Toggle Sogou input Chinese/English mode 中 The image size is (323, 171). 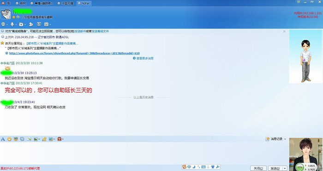click(189, 167)
